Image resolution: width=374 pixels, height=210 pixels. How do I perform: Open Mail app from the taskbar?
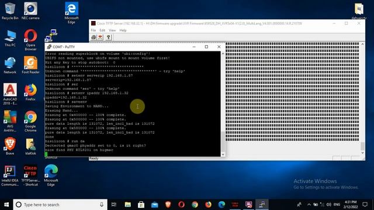pos(154,205)
